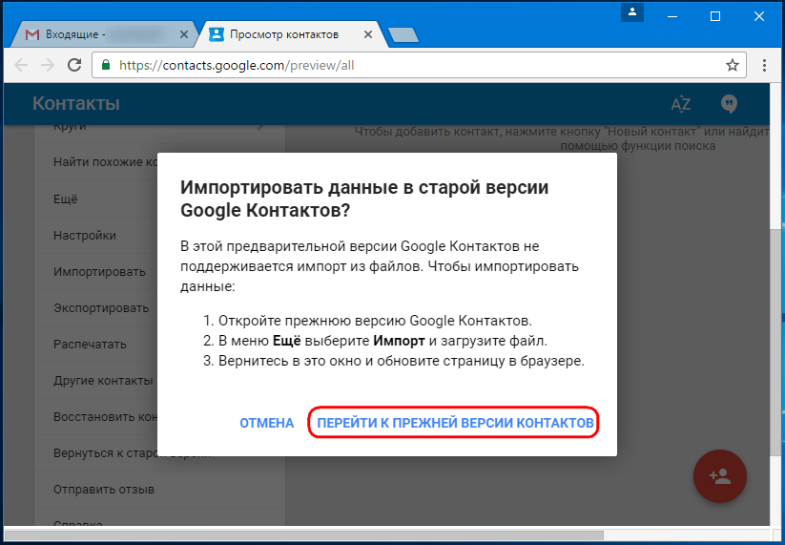
Task: Select Распечатать in the sidebar
Action: click(90, 345)
